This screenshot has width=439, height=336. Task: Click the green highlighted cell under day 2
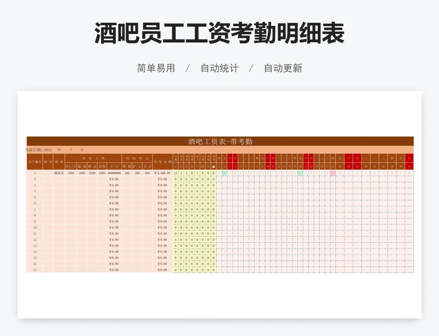224,173
